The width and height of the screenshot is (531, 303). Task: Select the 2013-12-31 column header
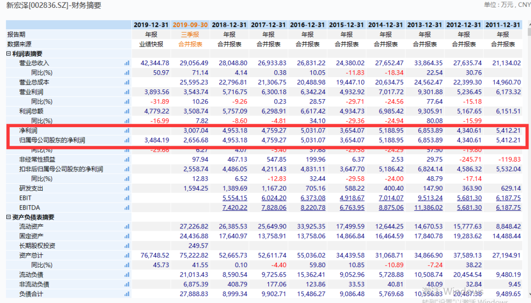point(425,25)
